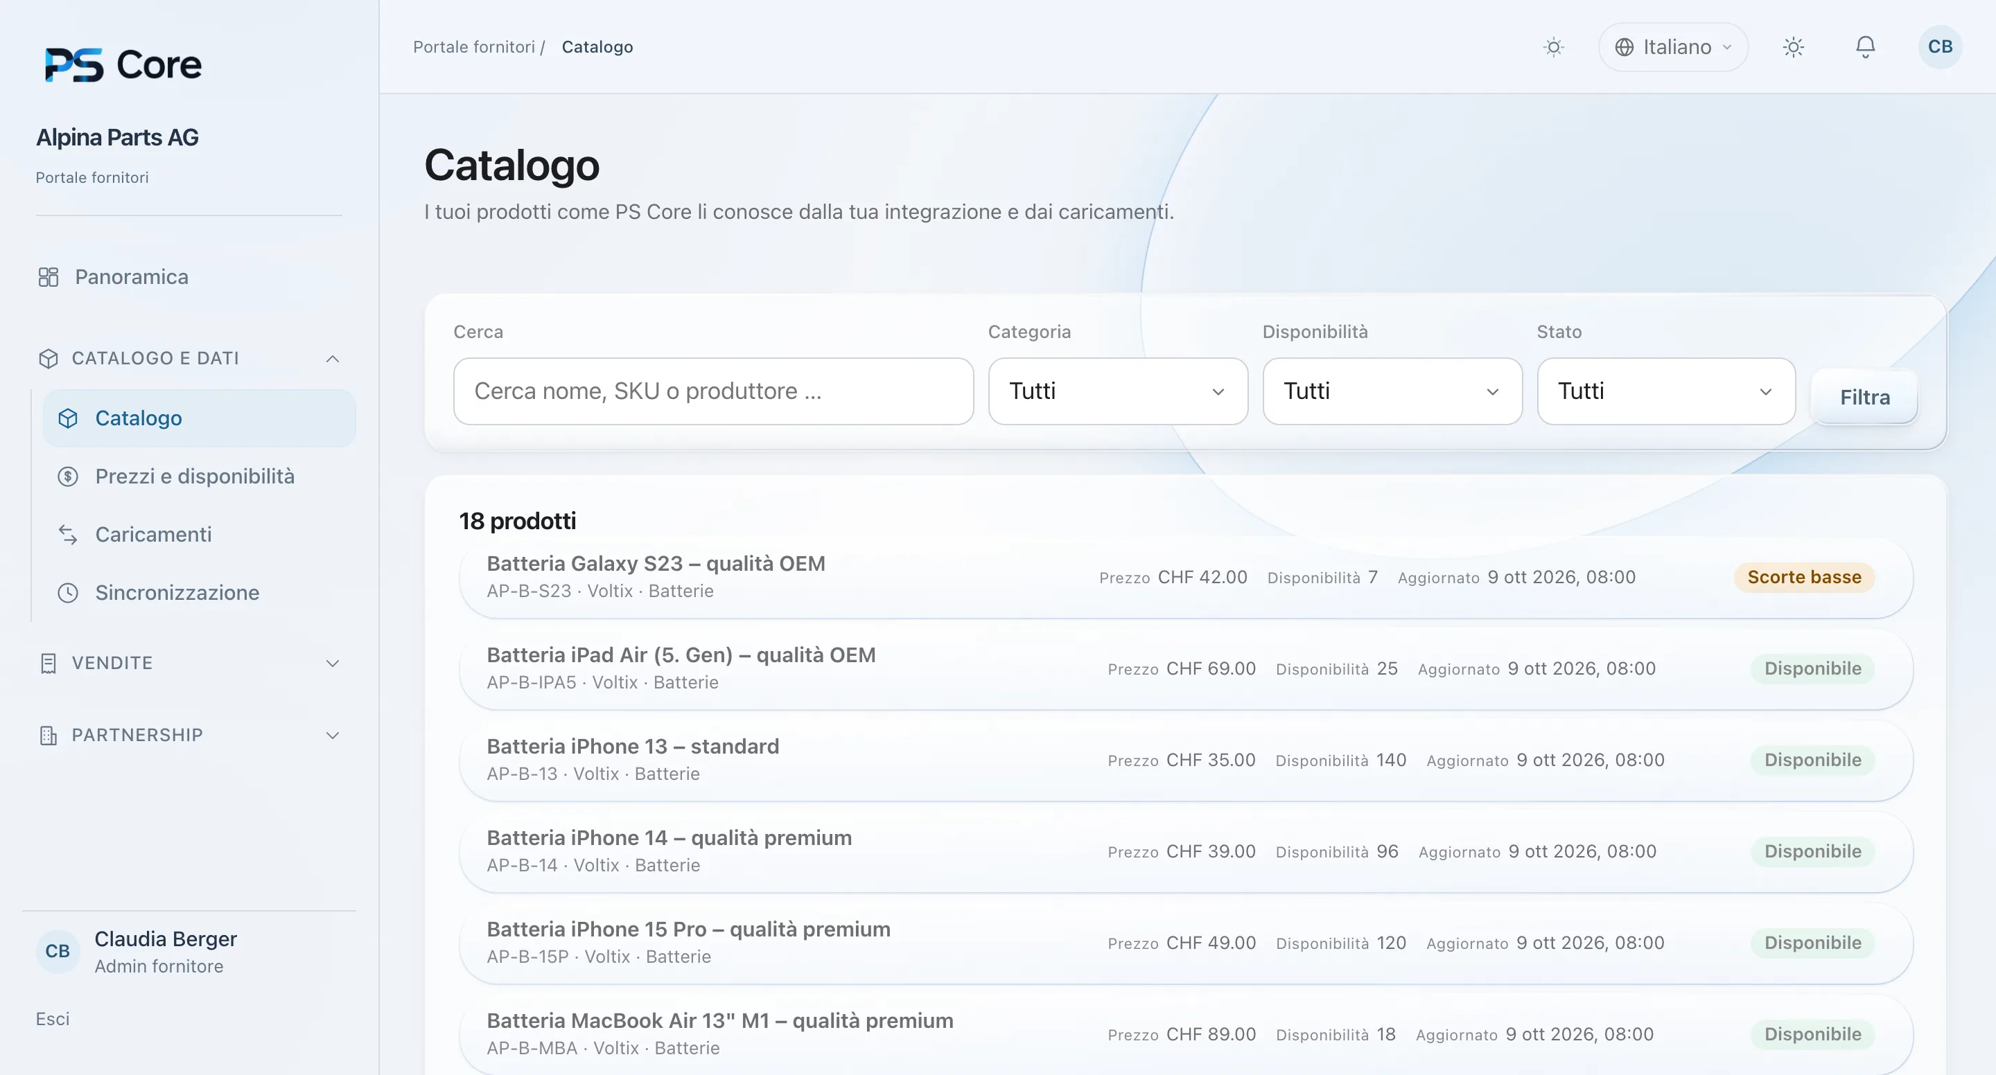Open Batteria iPad Air (5. Gen) row
Screen dimensions: 1996x1075
point(1186,668)
